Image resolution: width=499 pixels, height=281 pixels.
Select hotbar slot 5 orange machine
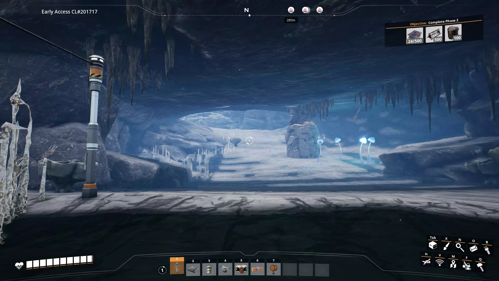tap(241, 269)
